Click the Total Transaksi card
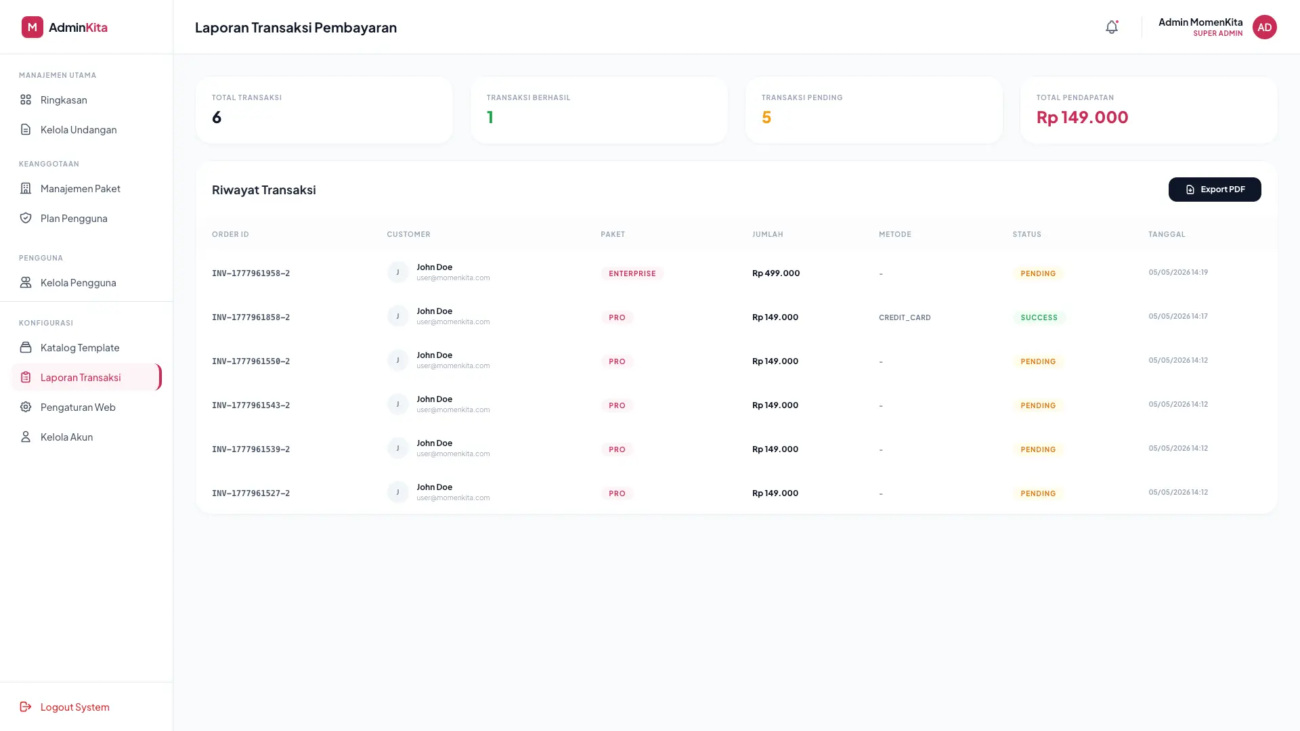 324,110
